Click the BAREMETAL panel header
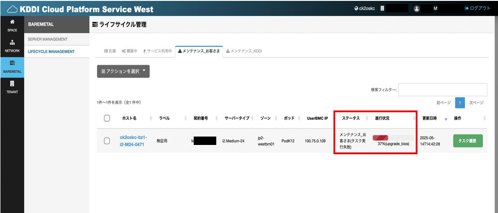498x213 pixels. pyautogui.click(x=57, y=24)
